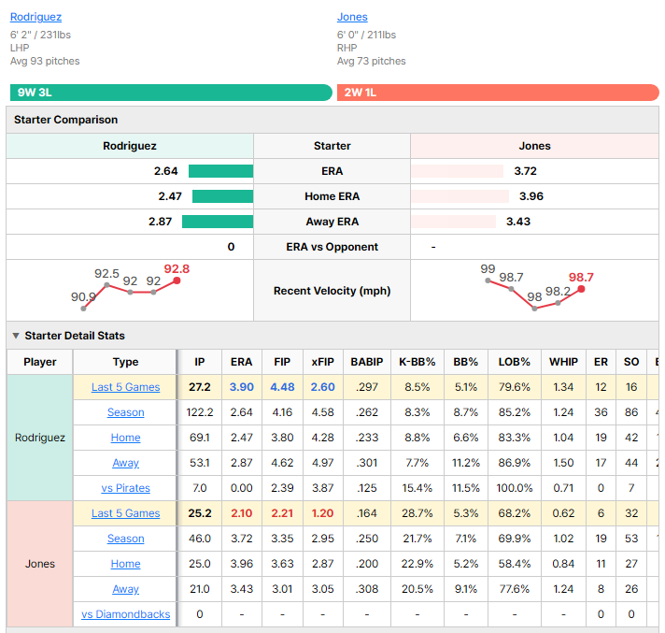Click the LOB% column header

click(x=515, y=362)
